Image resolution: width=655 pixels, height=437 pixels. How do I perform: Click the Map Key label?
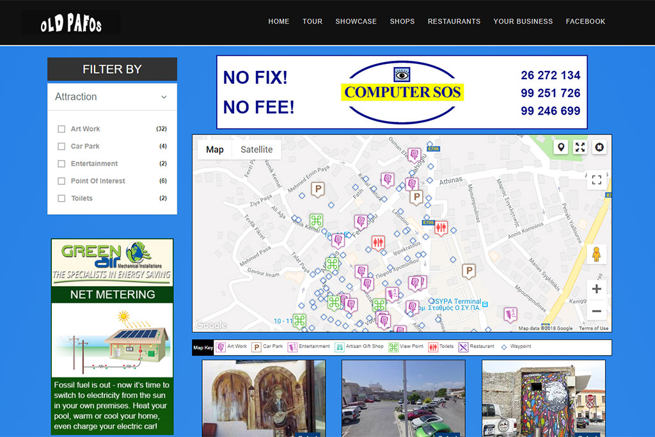pyautogui.click(x=203, y=347)
